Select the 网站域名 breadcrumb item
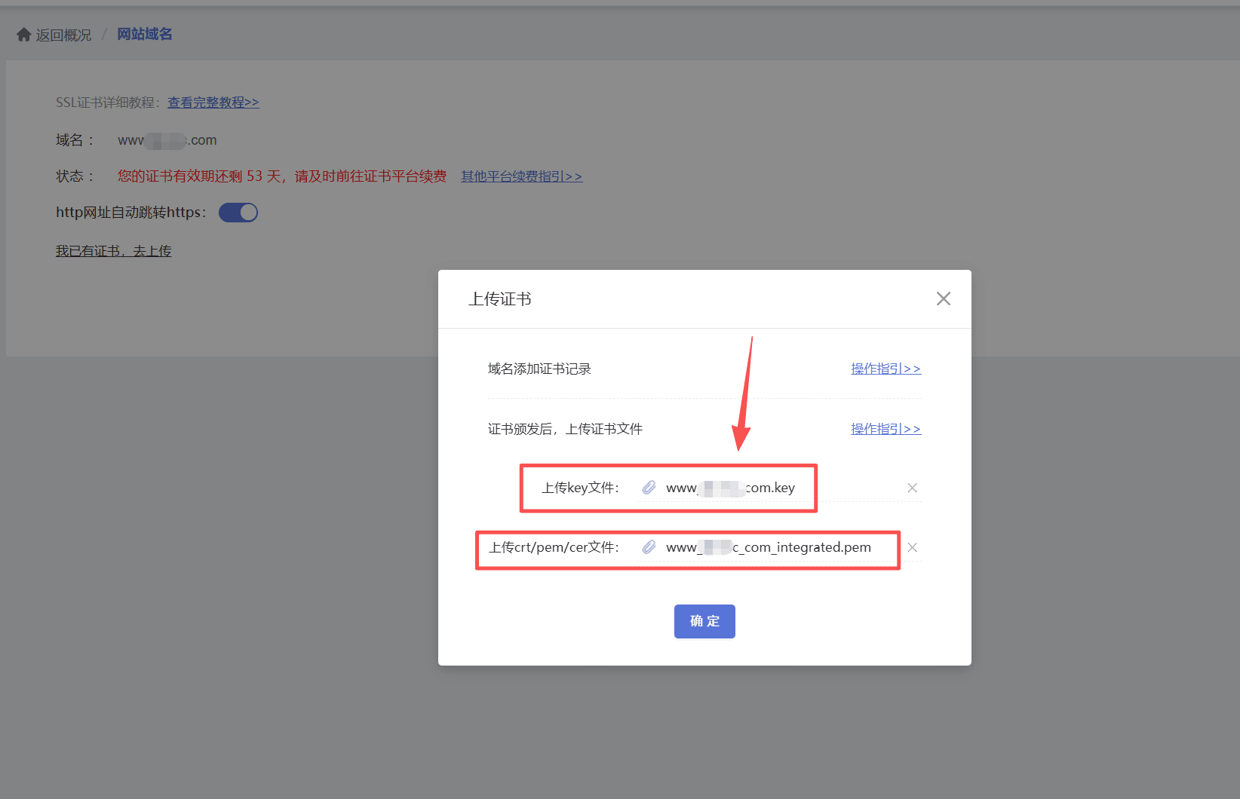The image size is (1240, 799). pyautogui.click(x=144, y=34)
